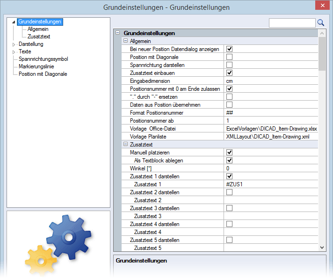Enable the '.' durch '-' ersetzen checkbox
The height and width of the screenshot is (278, 333).
[229, 97]
